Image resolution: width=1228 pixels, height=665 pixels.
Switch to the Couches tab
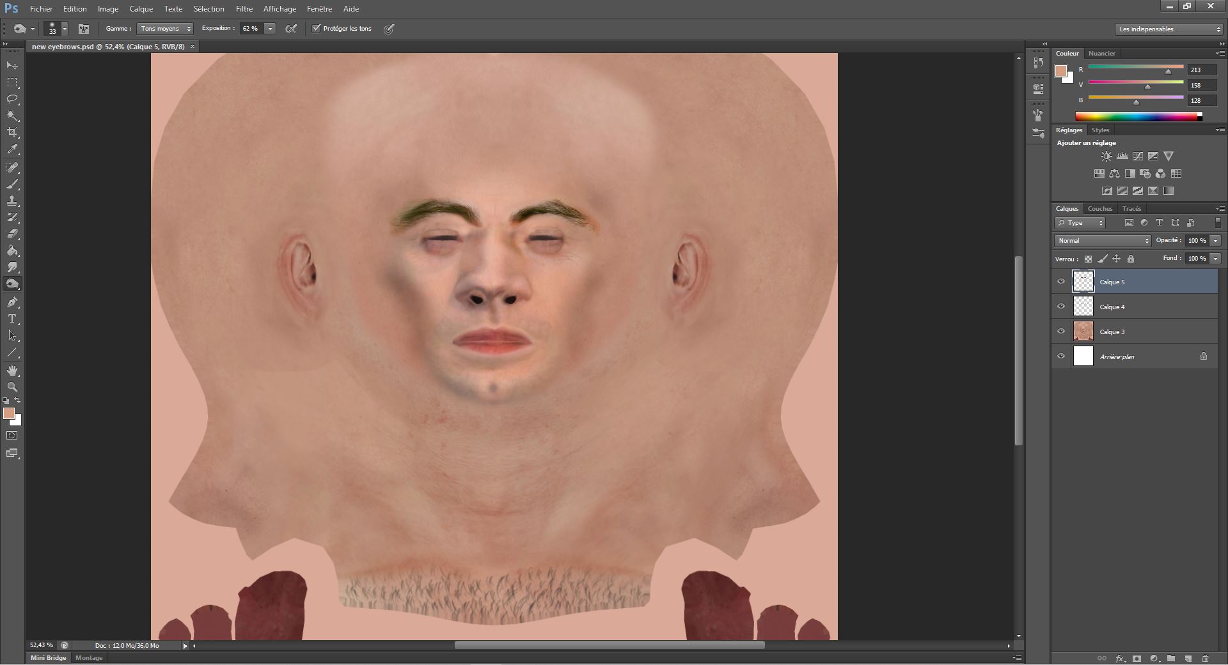click(1100, 209)
